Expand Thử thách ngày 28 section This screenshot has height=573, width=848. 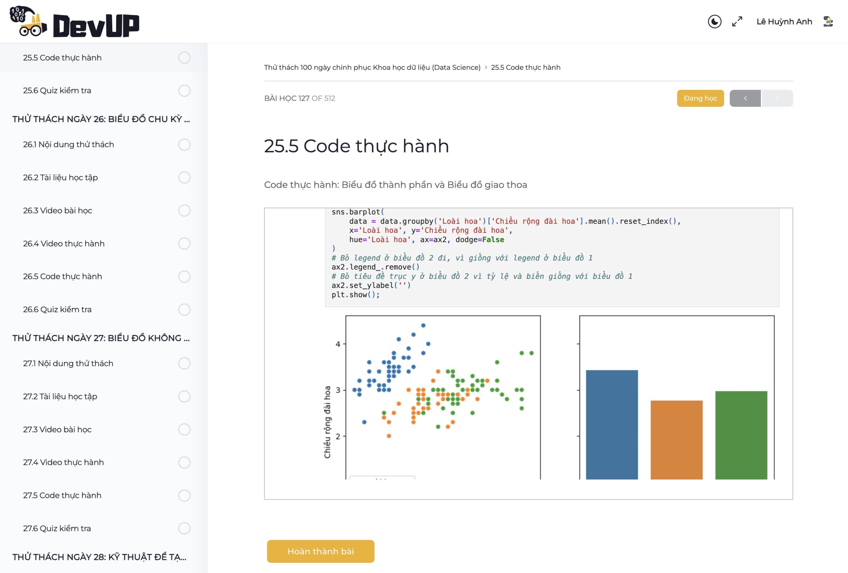click(99, 557)
